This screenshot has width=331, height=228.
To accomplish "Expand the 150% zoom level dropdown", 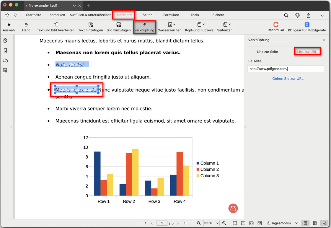I will pyautogui.click(x=211, y=223).
